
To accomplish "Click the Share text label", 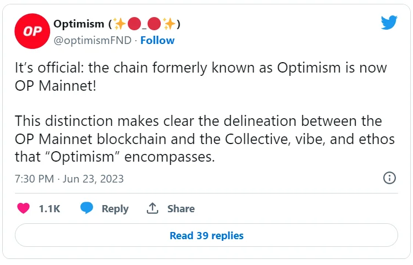I will (181, 209).
